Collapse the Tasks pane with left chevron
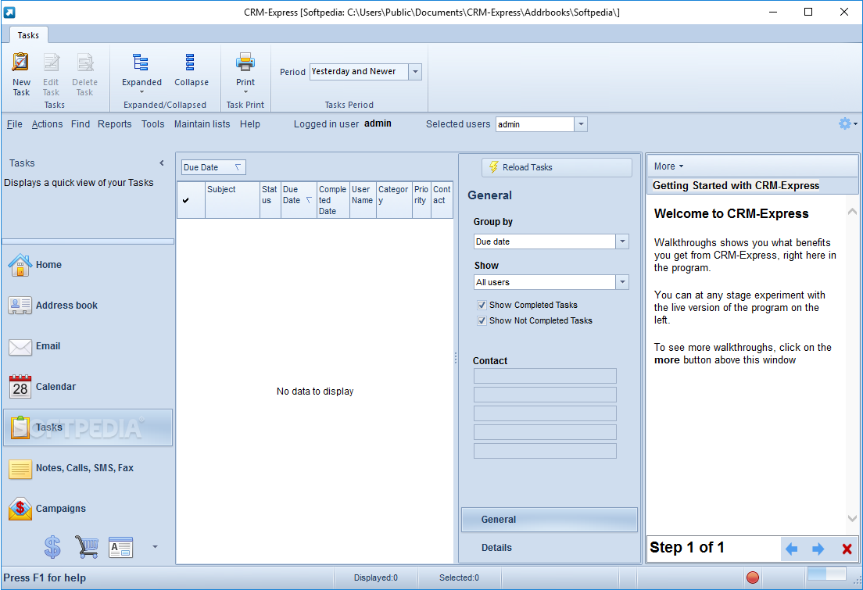863x590 pixels. (162, 163)
